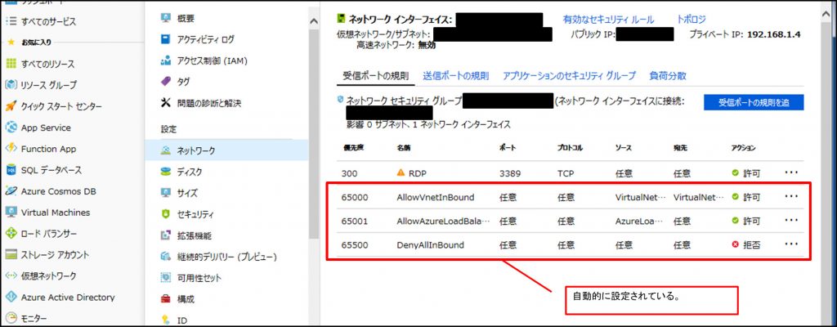Launch クイック スタート センター rocket icon
This screenshot has height=327, width=837.
click(11, 106)
